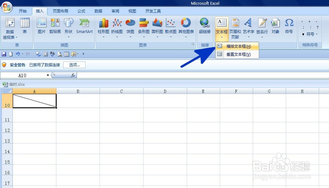Switch to the 视图 (View) tab

click(x=132, y=11)
